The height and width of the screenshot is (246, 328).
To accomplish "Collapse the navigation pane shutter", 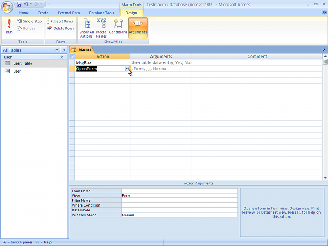I will click(x=64, y=50).
